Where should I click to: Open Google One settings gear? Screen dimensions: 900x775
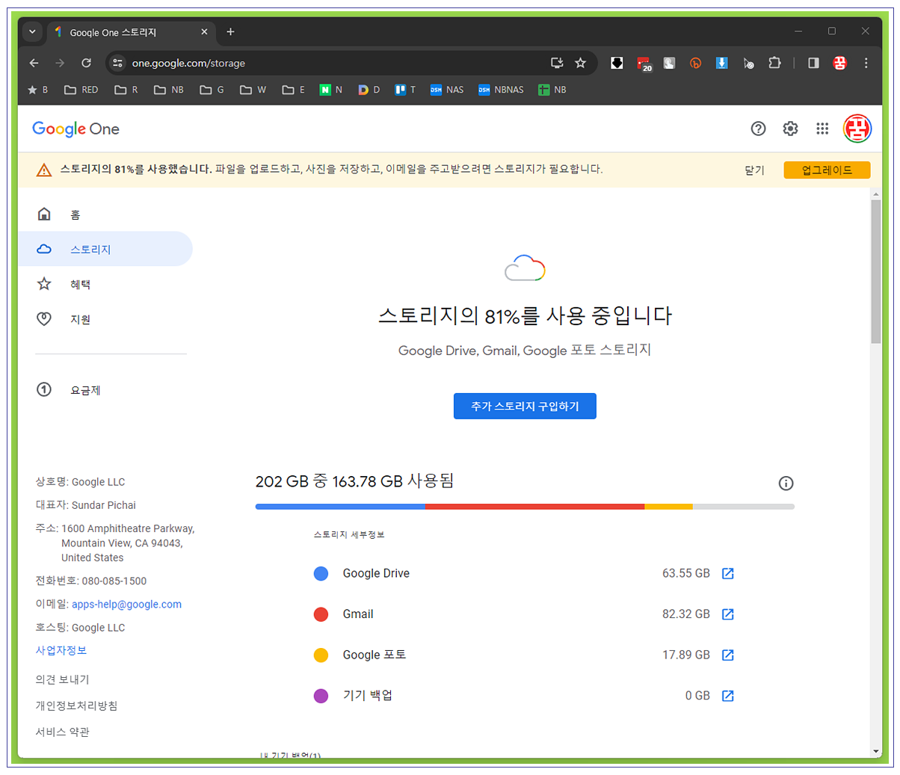tap(790, 129)
